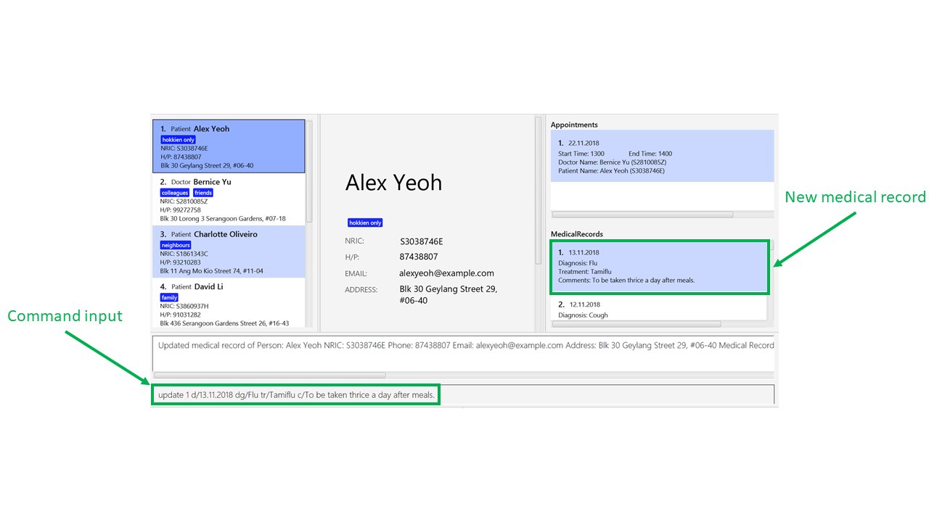The image size is (929, 522).
Task: Select medical record 2 dated 12.11.2018
Action: point(659,308)
